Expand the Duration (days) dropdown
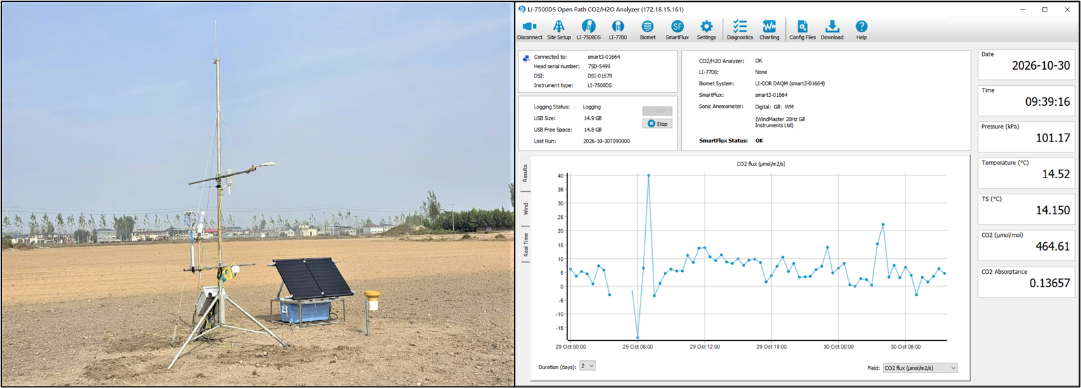This screenshot has width=1081, height=388. click(588, 366)
